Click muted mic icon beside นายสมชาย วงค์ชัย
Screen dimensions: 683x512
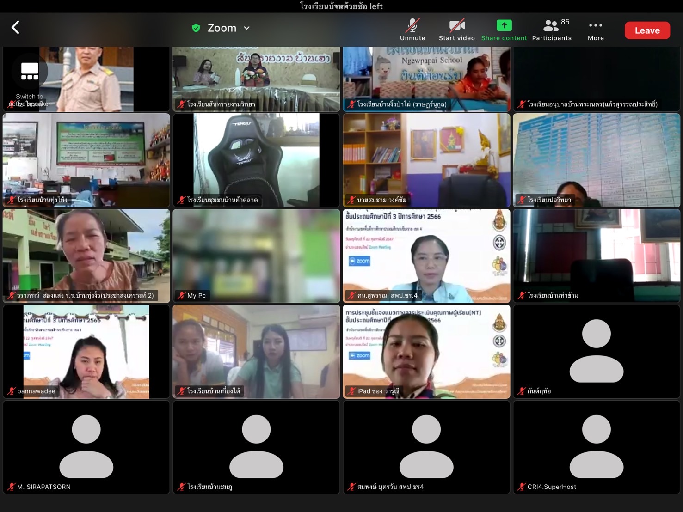coord(351,200)
